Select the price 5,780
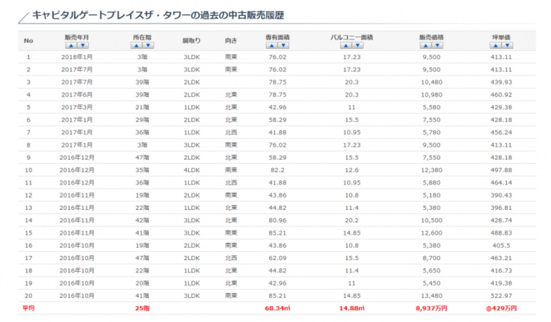This screenshot has height=322, width=551. coord(431,133)
